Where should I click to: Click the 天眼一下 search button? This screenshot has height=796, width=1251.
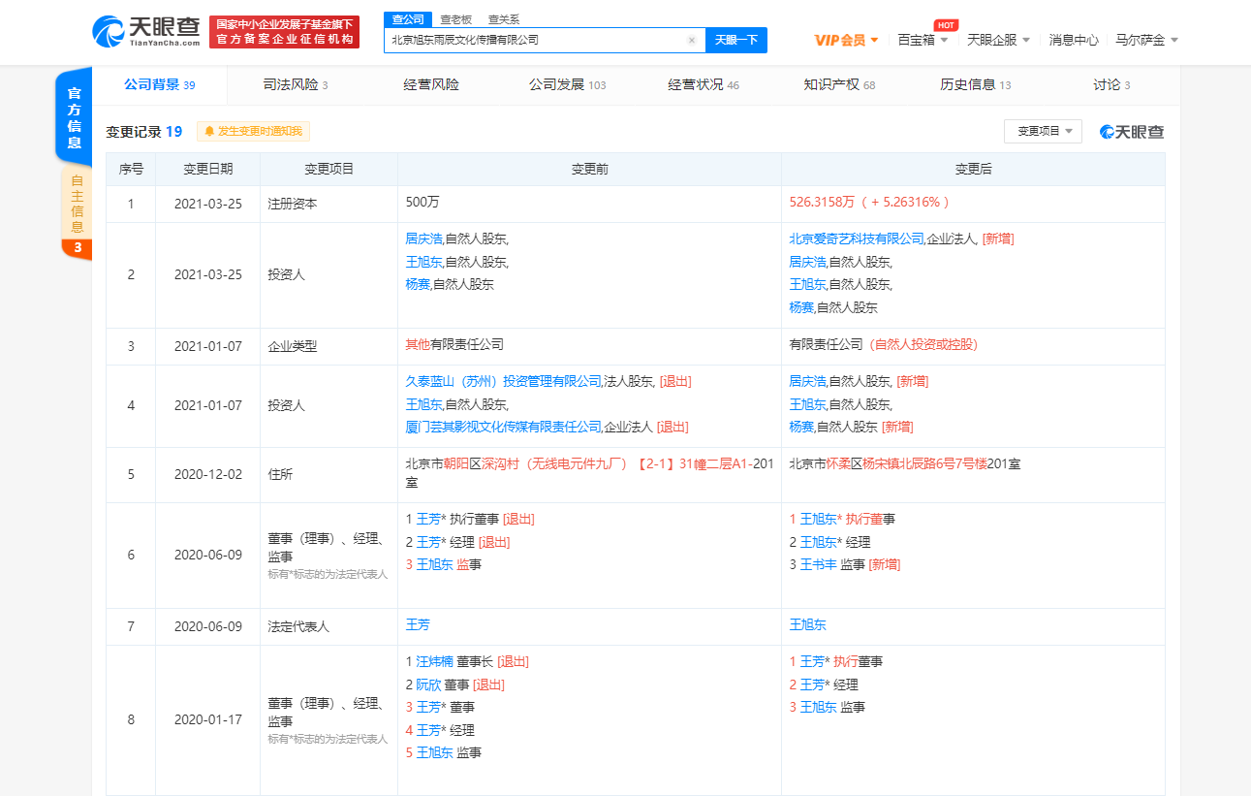[x=735, y=40]
